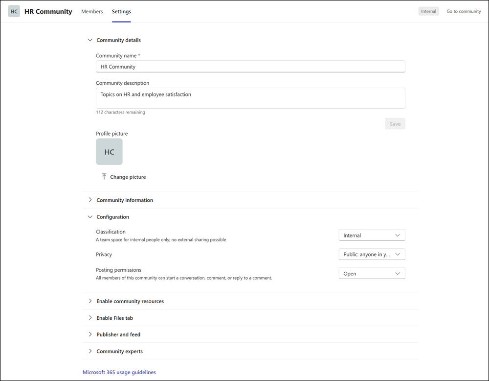Click the HC profile picture thumbnail
Image resolution: width=489 pixels, height=381 pixels.
pos(109,151)
